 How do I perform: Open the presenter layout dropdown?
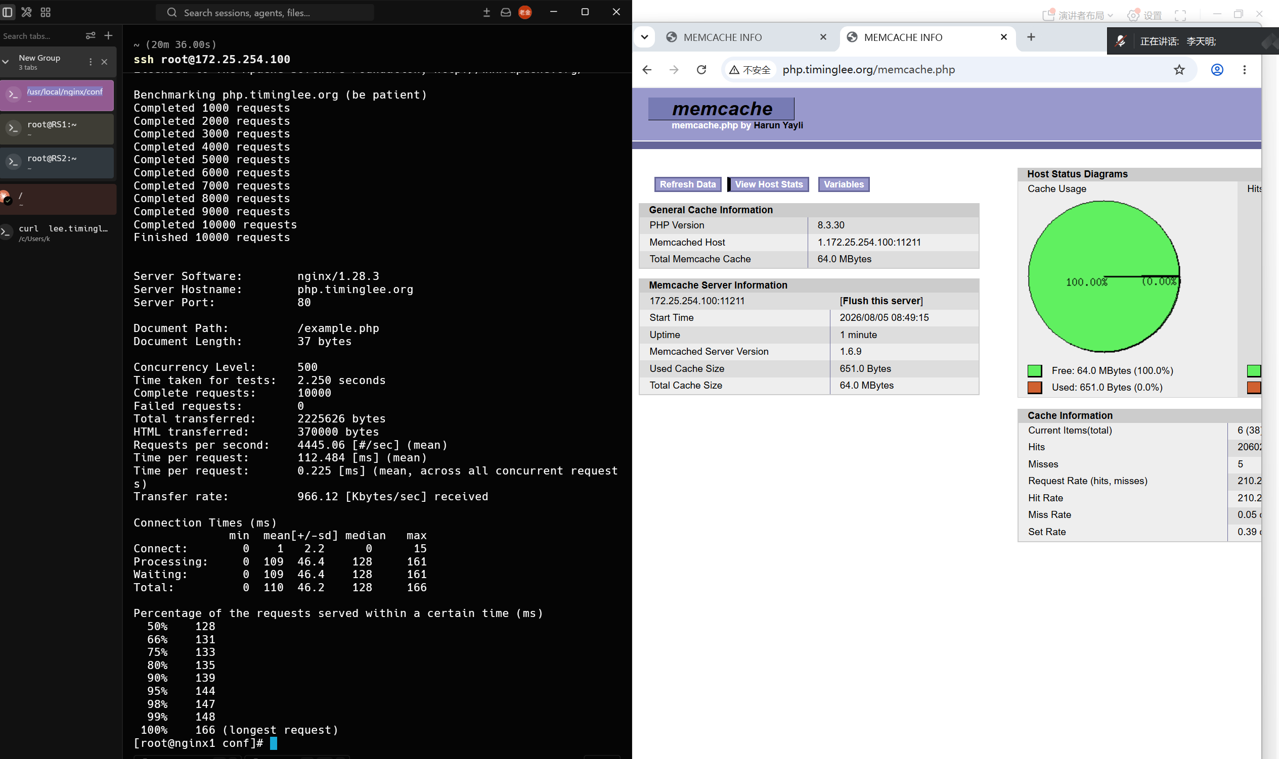[x=1078, y=15]
